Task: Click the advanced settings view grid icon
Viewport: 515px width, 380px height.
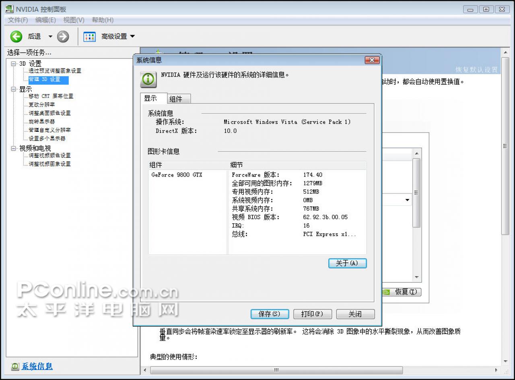Action: [x=89, y=37]
